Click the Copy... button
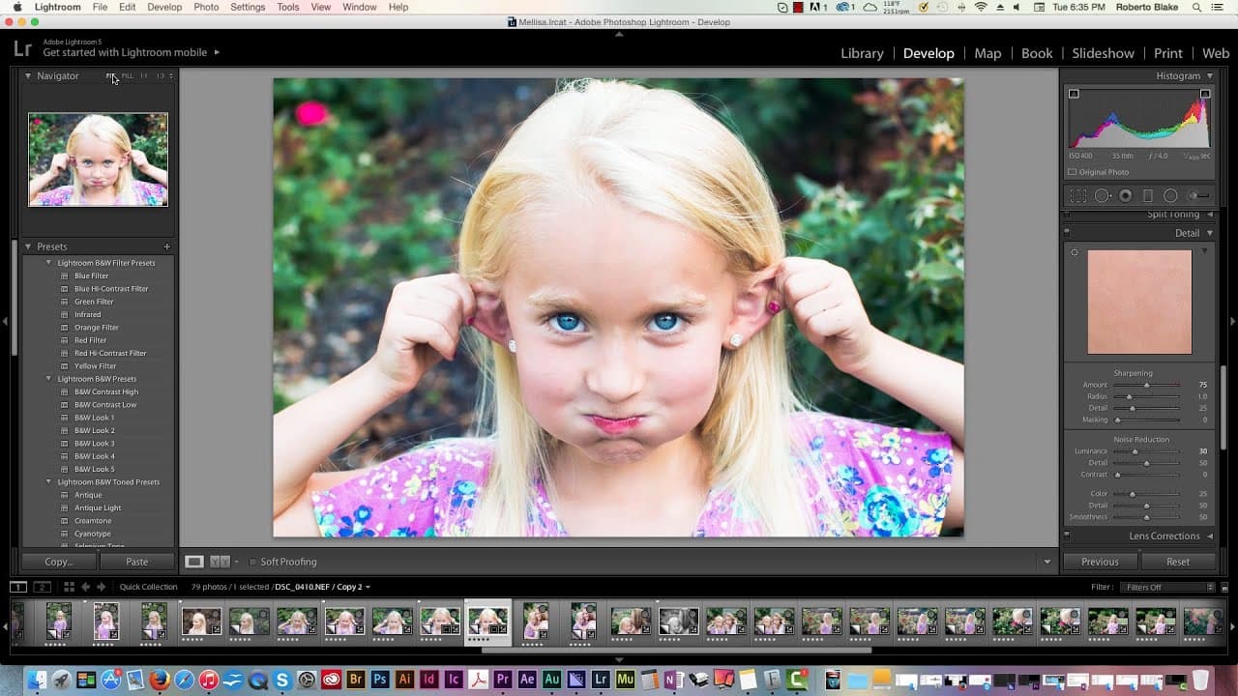 [x=59, y=562]
